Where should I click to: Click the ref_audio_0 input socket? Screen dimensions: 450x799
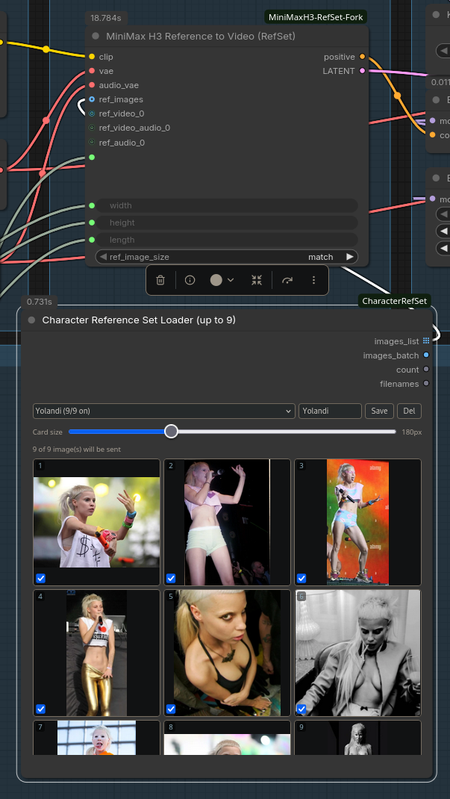92,142
